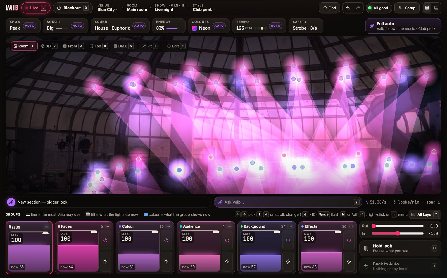Toggle the Tempo AUTO pill
Viewport: 447px width, 278px height.
275,26
